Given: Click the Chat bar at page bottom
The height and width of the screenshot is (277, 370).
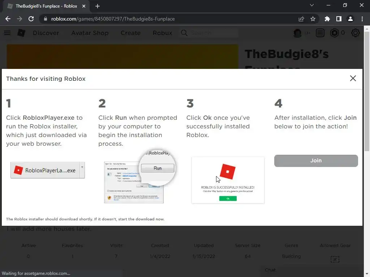Looking at the screenshot, I should click(x=311, y=270).
